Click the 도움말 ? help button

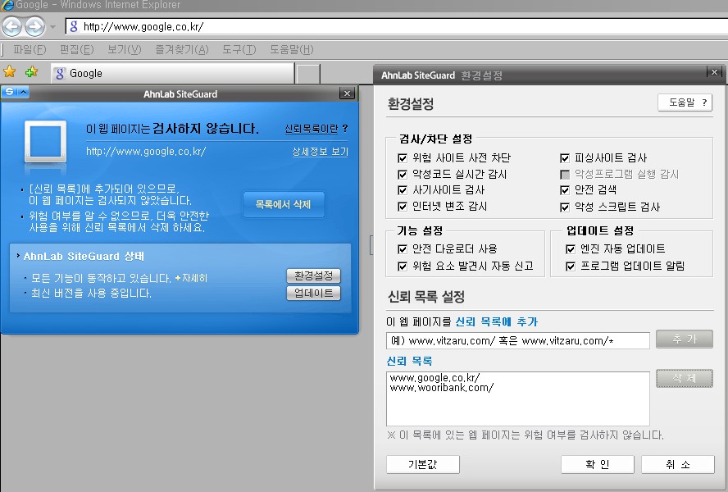coord(685,102)
